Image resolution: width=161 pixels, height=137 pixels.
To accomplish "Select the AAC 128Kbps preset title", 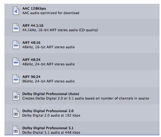I will (34, 9).
